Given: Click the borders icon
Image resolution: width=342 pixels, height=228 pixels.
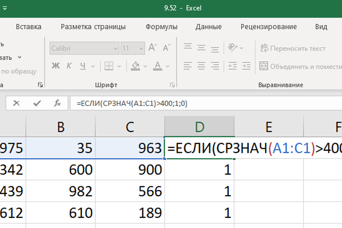Looking at the screenshot, I should [109, 66].
